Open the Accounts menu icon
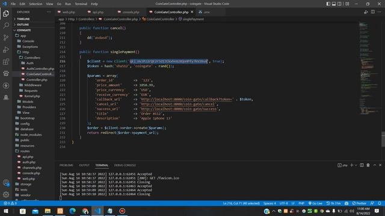This screenshot has width=385, height=216. coord(6,182)
